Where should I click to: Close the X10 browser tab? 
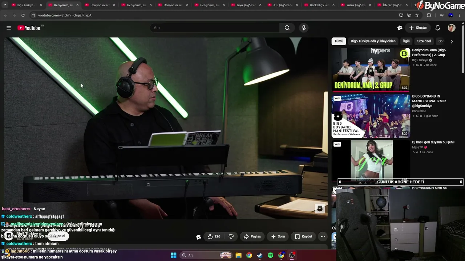(x=297, y=5)
